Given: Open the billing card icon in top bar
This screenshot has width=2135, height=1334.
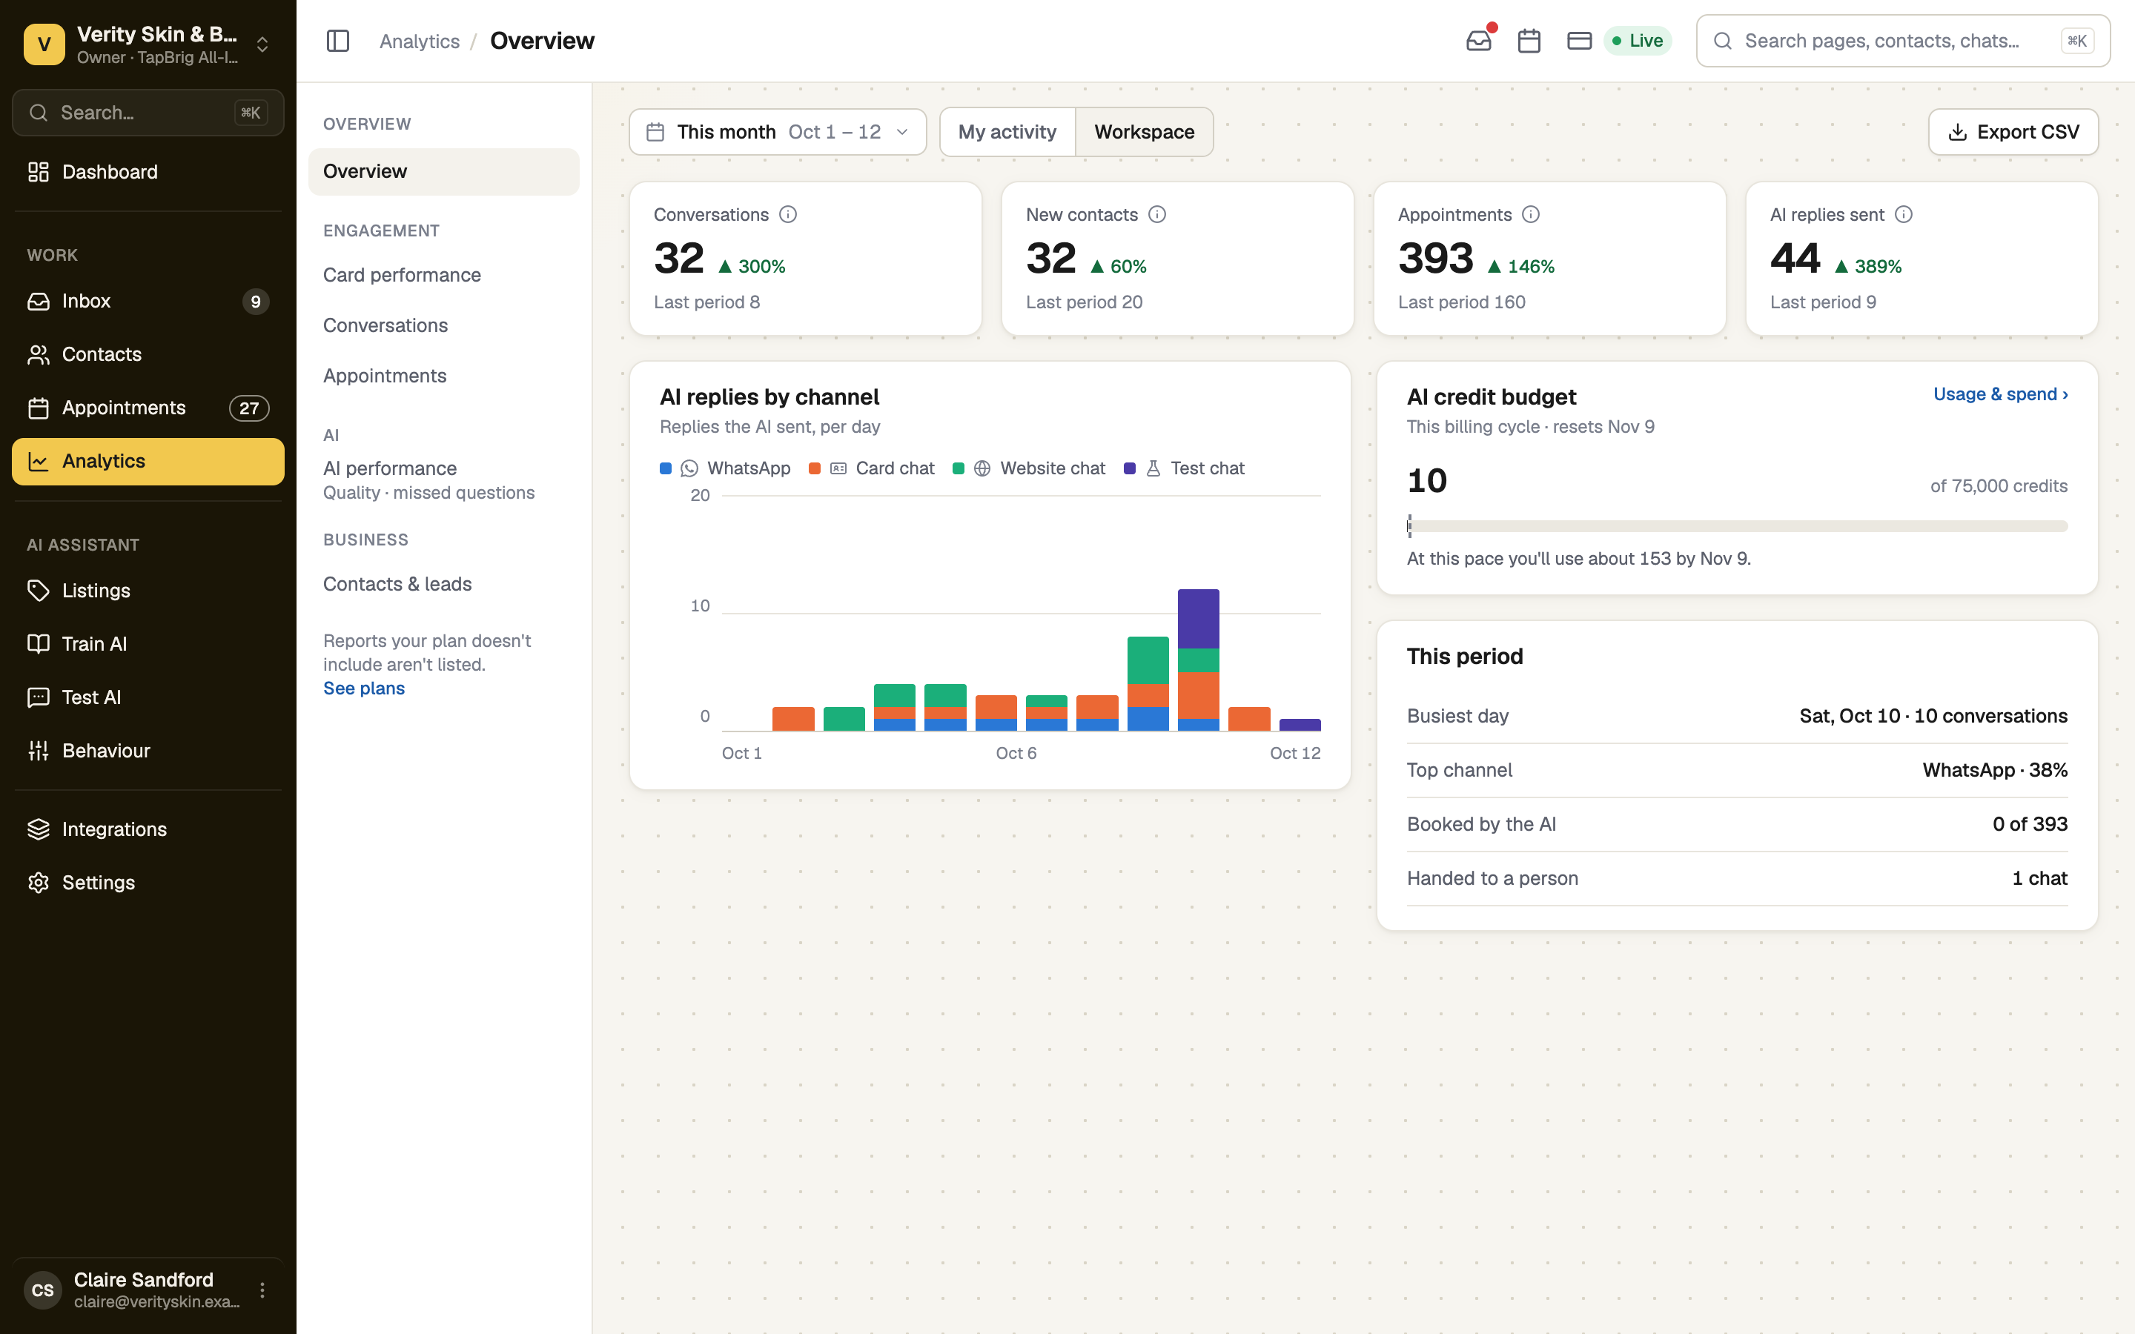Looking at the screenshot, I should coord(1579,41).
